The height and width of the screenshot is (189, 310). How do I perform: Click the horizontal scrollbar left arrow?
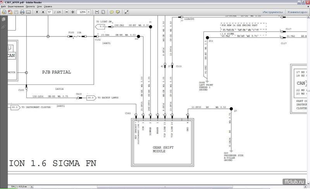tap(32, 187)
